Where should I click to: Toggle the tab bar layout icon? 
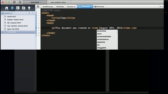(20, 2)
